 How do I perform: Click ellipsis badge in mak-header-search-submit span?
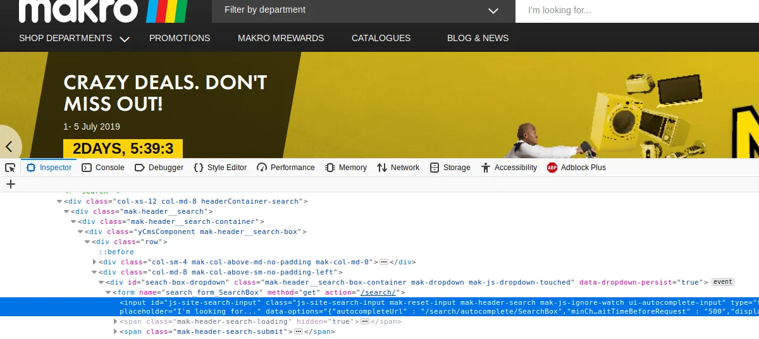(x=299, y=331)
